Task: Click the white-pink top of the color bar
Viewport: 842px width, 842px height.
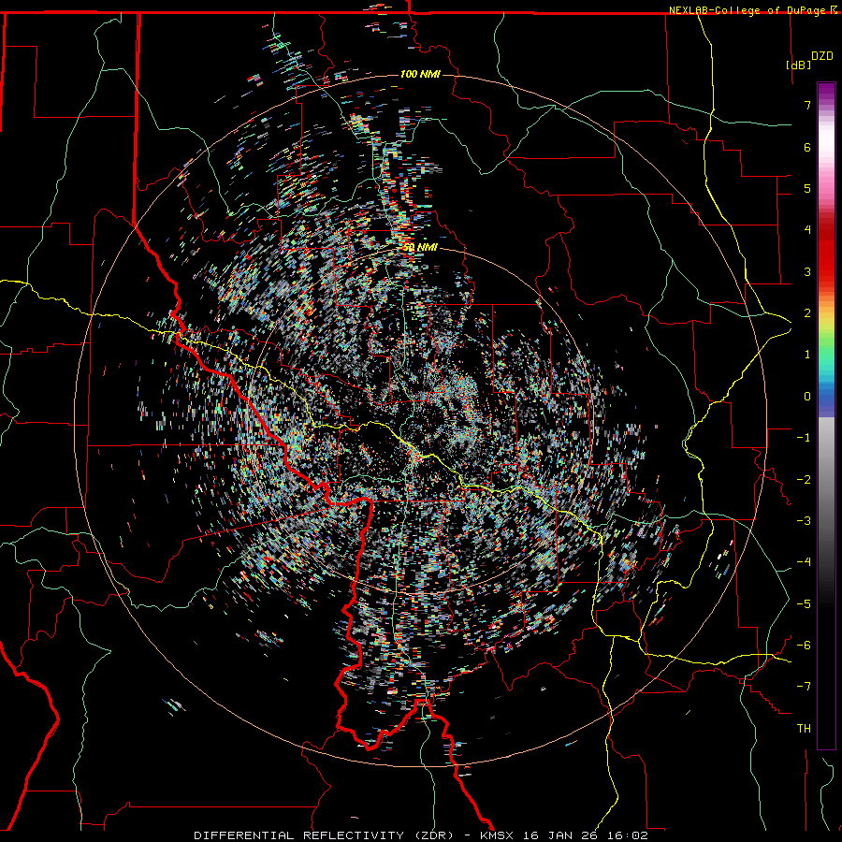Action: 826,142
